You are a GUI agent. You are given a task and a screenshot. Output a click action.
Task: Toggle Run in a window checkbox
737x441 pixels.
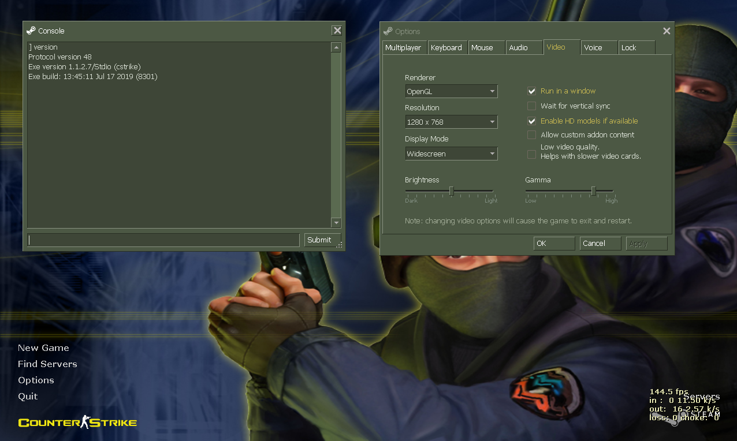(532, 91)
